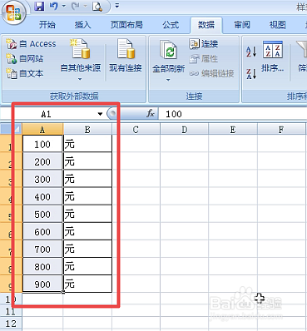Sort descending Z to A

pos(251,73)
